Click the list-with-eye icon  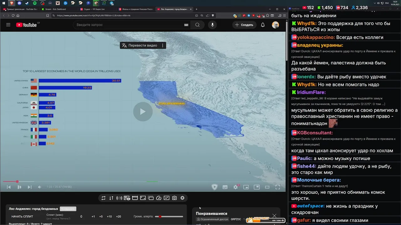(x=127, y=198)
